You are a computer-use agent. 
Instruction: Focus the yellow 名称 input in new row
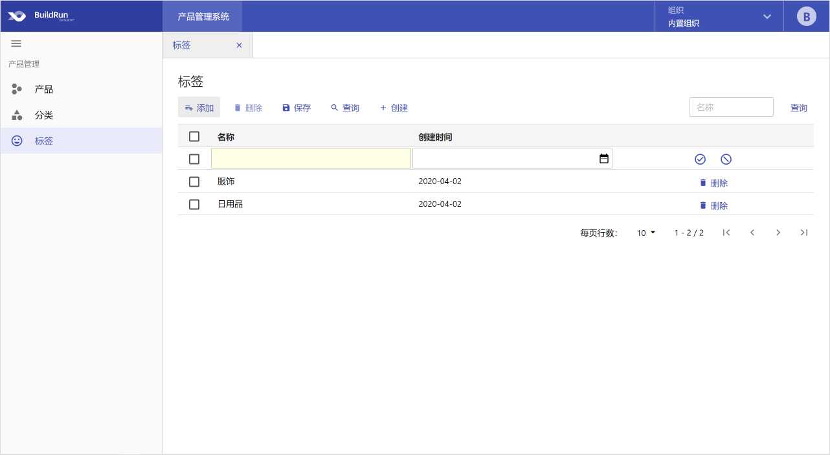(311, 158)
